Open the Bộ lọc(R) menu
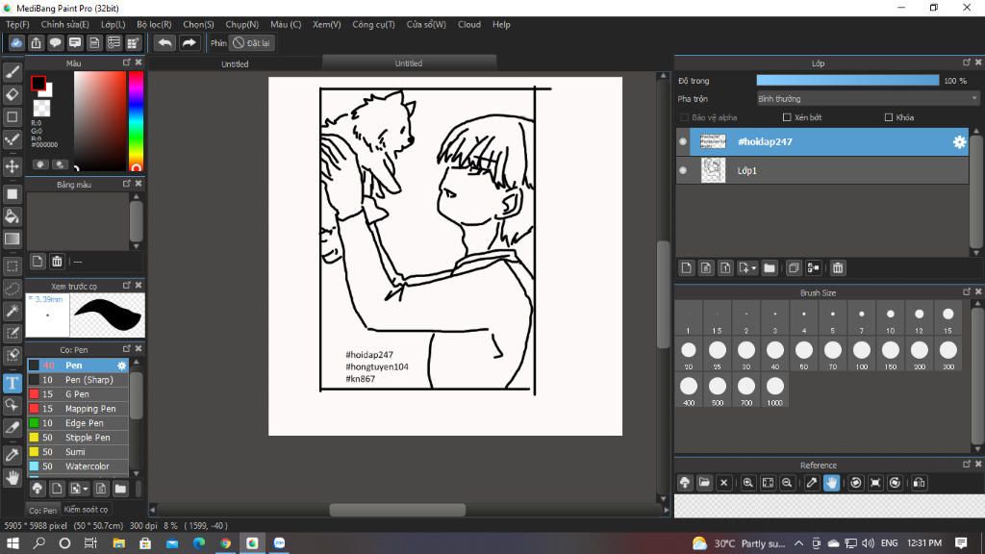This screenshot has height=554, width=985. pos(154,24)
